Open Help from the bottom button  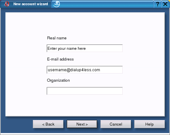(150, 124)
